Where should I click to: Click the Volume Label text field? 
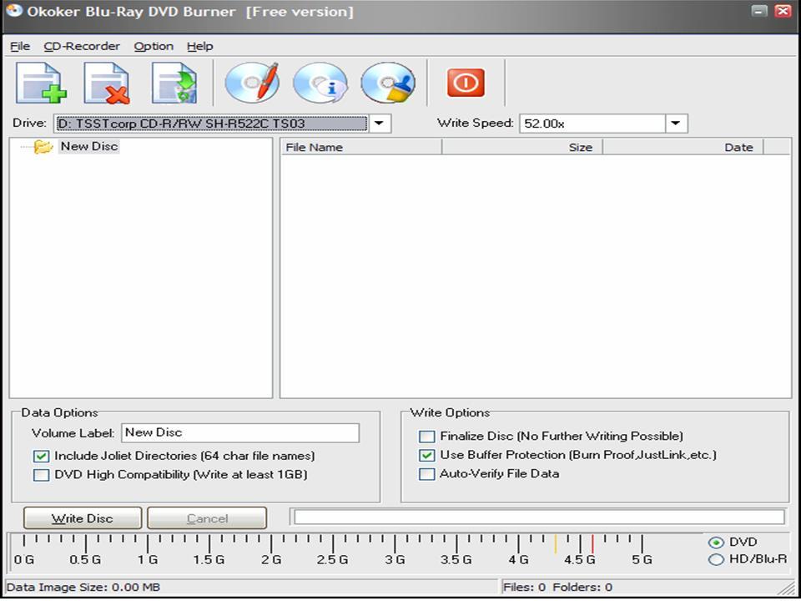[240, 432]
